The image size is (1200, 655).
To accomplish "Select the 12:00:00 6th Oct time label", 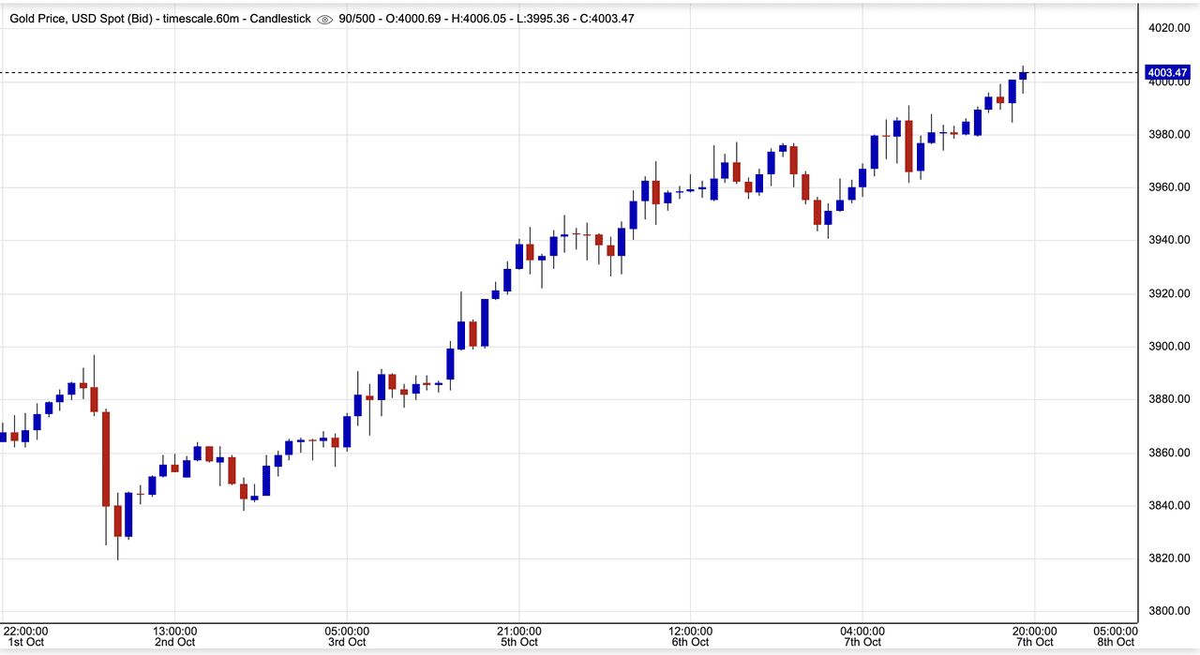I will (x=690, y=636).
